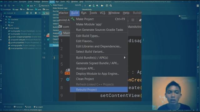Click the Project Structure folder icon in toolbar
The width and height of the screenshot is (200, 112).
tap(102, 6)
